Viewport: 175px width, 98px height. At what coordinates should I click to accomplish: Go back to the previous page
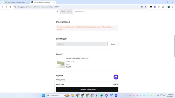pos(2,7)
